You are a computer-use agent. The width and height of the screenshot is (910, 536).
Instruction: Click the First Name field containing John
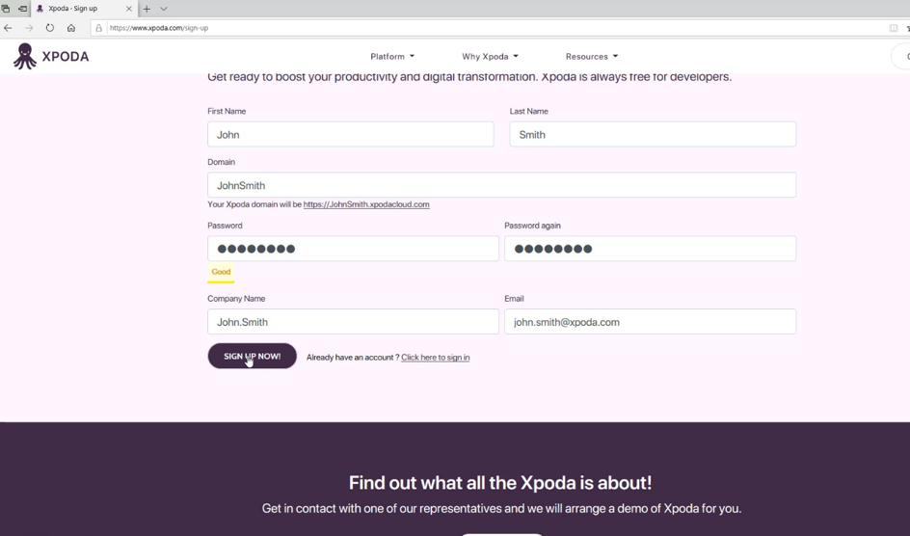point(351,135)
